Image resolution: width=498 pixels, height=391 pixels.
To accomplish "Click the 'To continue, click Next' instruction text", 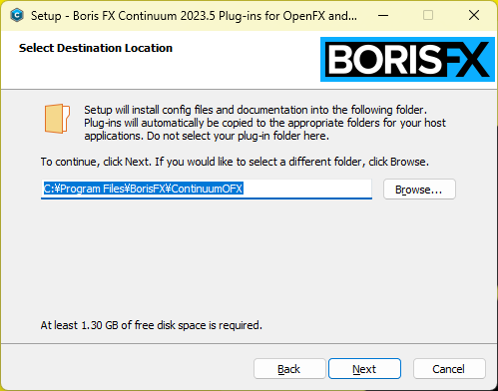I will point(235,162).
